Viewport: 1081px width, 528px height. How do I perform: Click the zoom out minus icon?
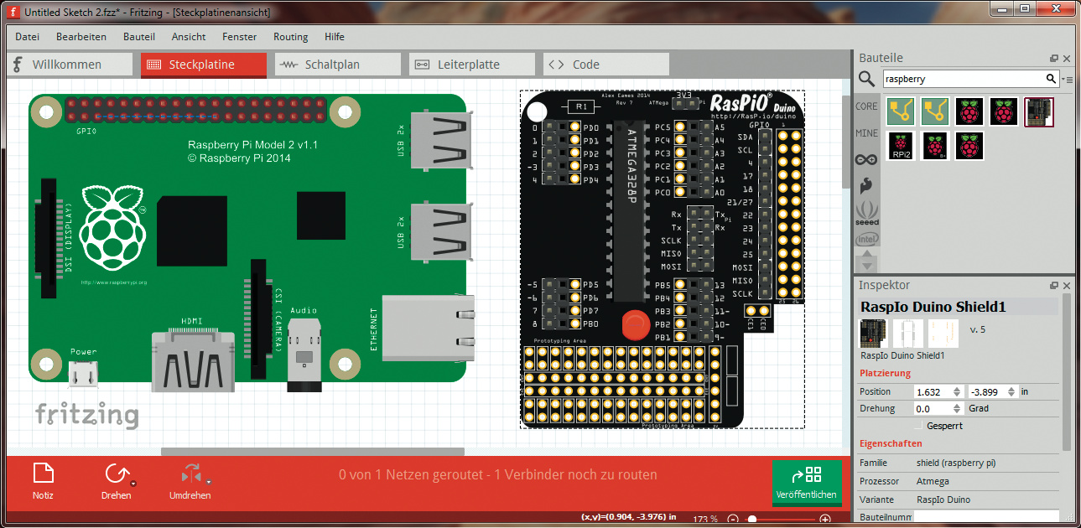(x=733, y=520)
